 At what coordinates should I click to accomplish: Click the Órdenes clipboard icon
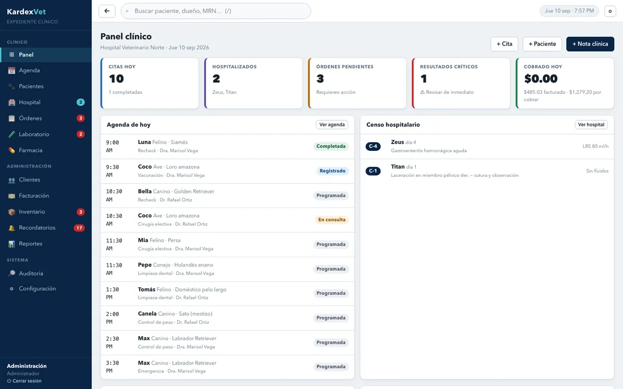point(12,118)
